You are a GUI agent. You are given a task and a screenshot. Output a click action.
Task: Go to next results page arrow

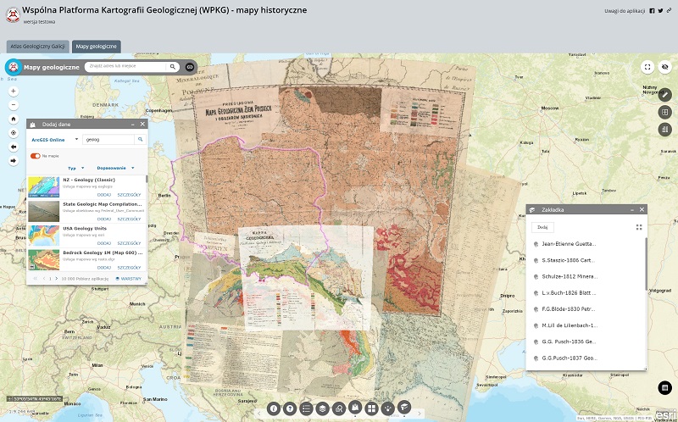[x=57, y=279]
